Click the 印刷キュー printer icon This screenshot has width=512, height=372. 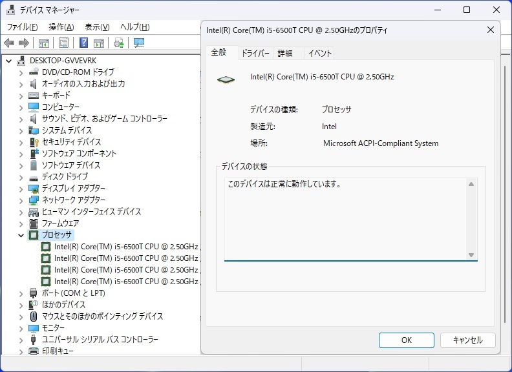pos(34,351)
